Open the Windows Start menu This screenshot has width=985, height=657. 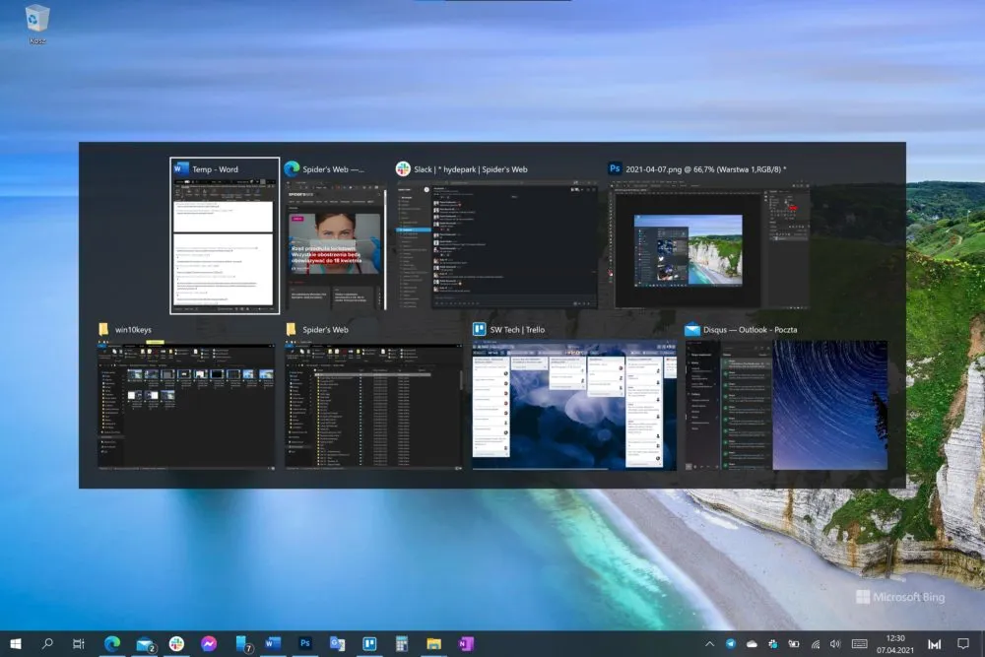(x=16, y=644)
